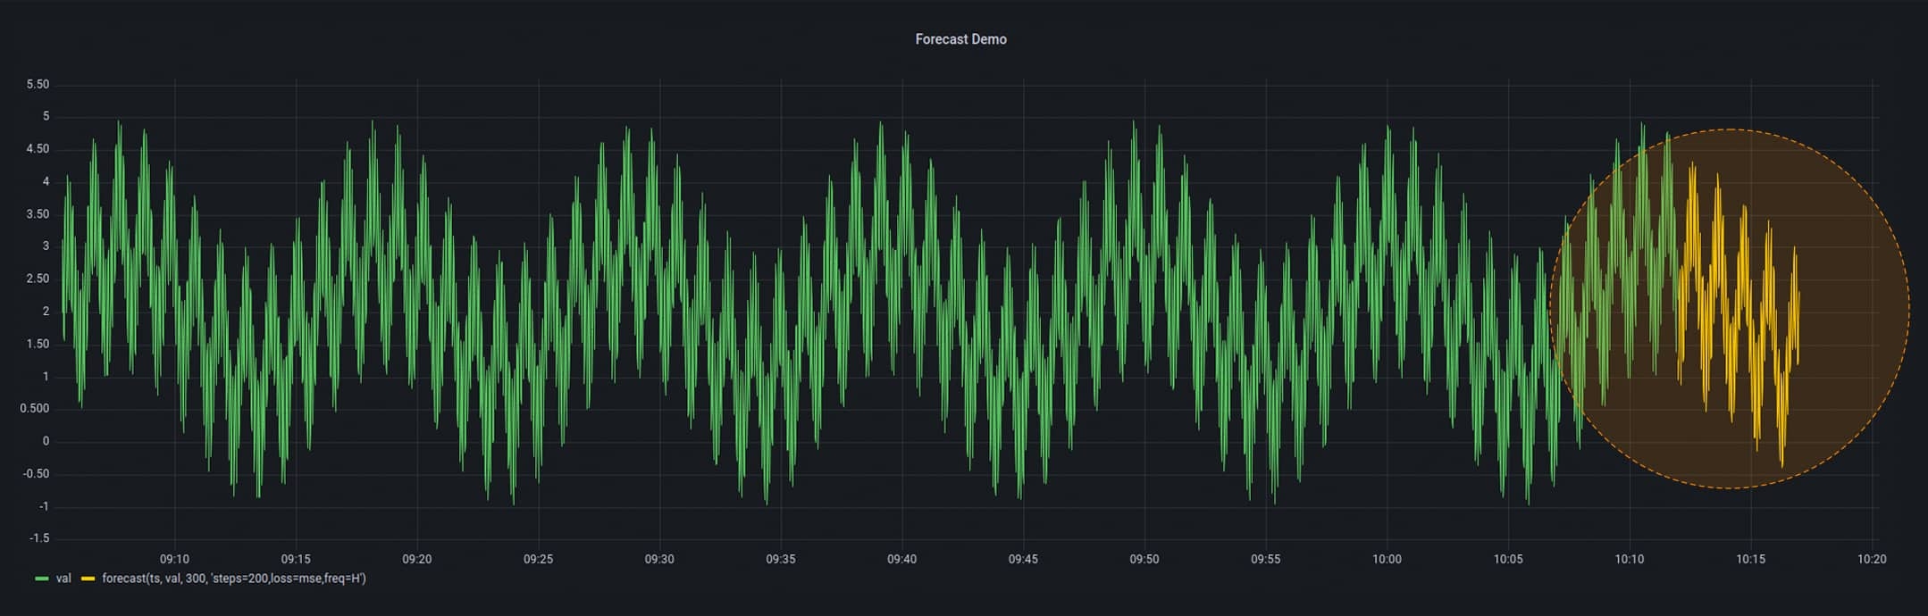Click the 09:20 time axis label

[x=416, y=559]
